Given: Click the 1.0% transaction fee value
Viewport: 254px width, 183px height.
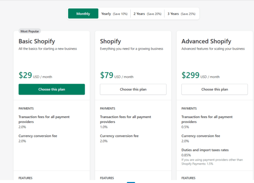Looking at the screenshot, I should [104, 127].
